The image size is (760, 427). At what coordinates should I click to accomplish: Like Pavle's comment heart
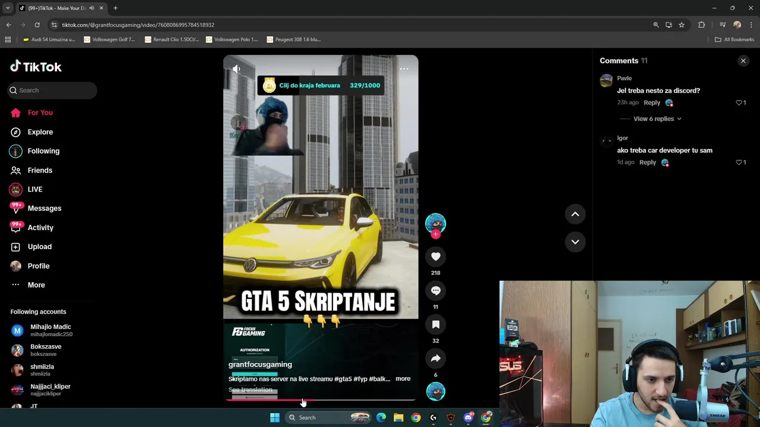pyautogui.click(x=739, y=103)
